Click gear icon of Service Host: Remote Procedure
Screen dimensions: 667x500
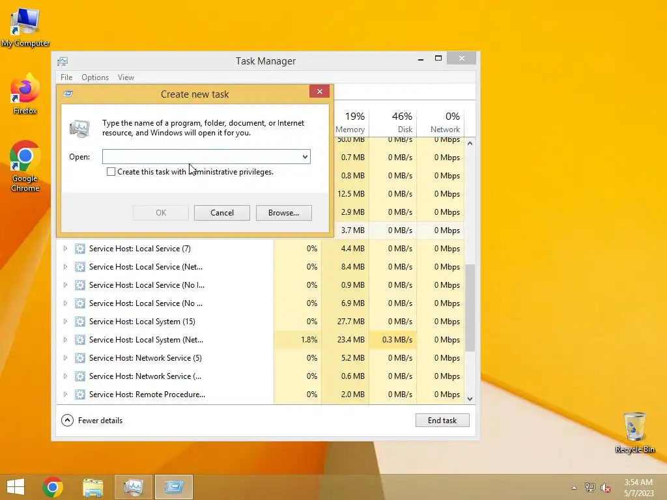80,395
